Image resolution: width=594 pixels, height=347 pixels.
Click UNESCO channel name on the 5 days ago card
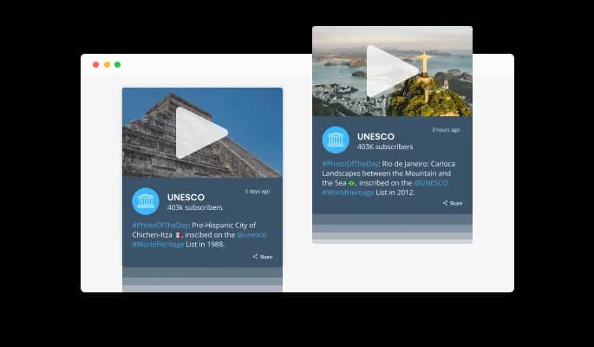(x=186, y=198)
